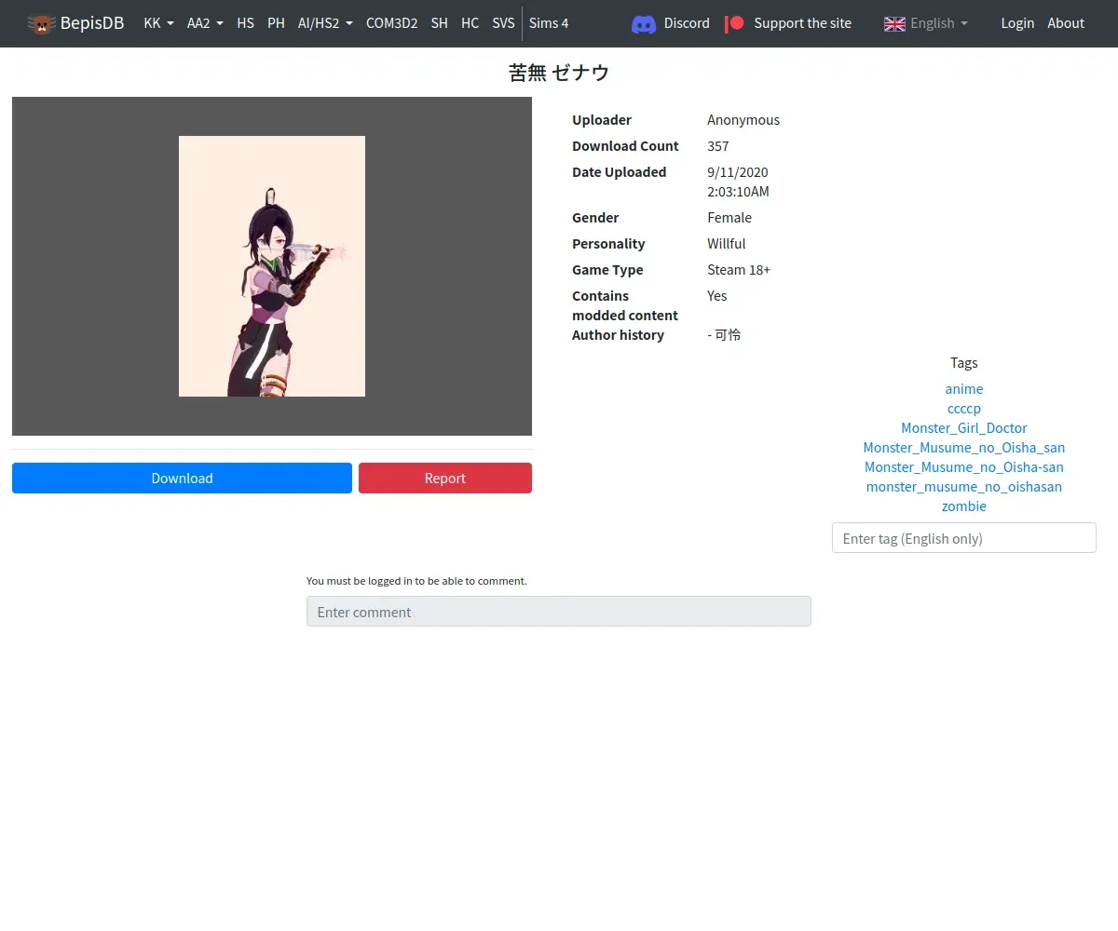This screenshot has height=931, width=1118.
Task: Go to the HS section
Action: 245,23
